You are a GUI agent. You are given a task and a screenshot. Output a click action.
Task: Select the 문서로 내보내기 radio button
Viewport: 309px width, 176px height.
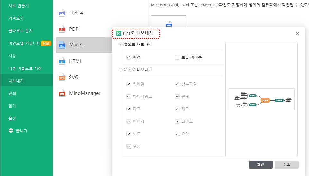tap(120, 70)
